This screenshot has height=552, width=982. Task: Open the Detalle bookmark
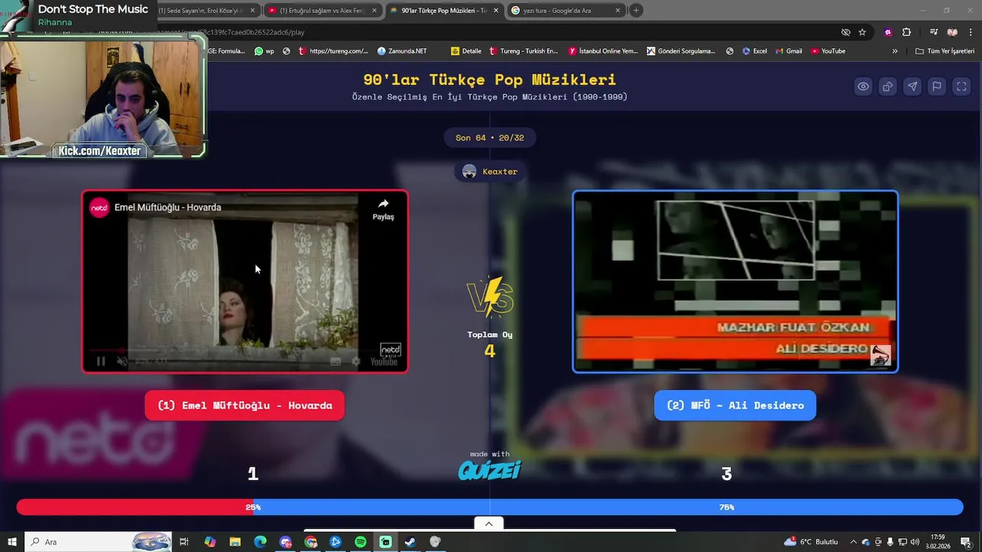pyautogui.click(x=466, y=51)
